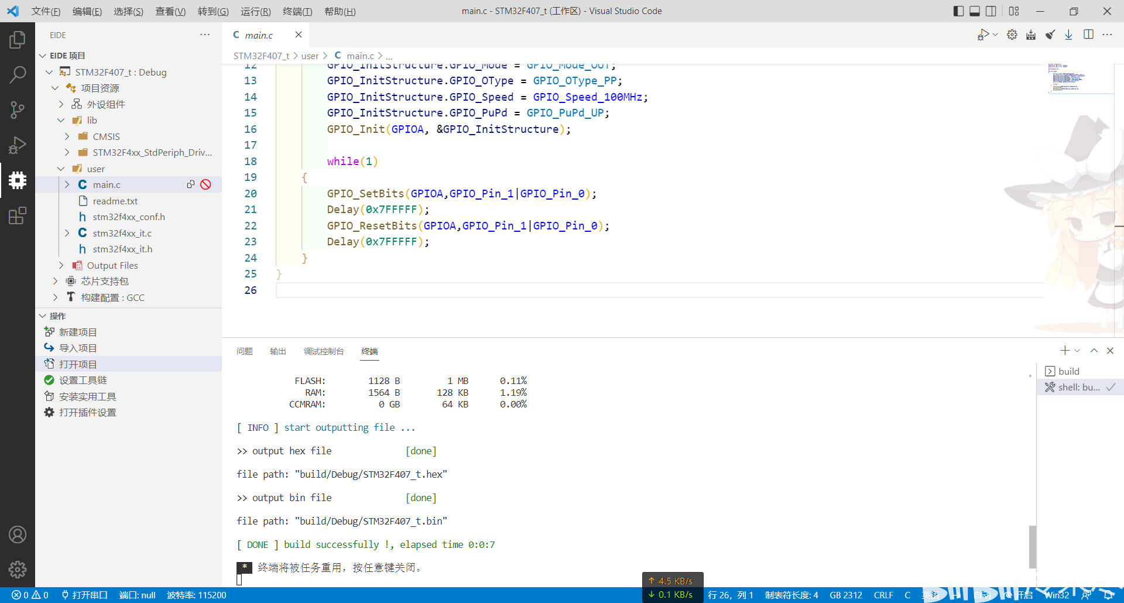The image size is (1124, 603).
Task: Click 打开项目 operation
Action: click(128, 364)
